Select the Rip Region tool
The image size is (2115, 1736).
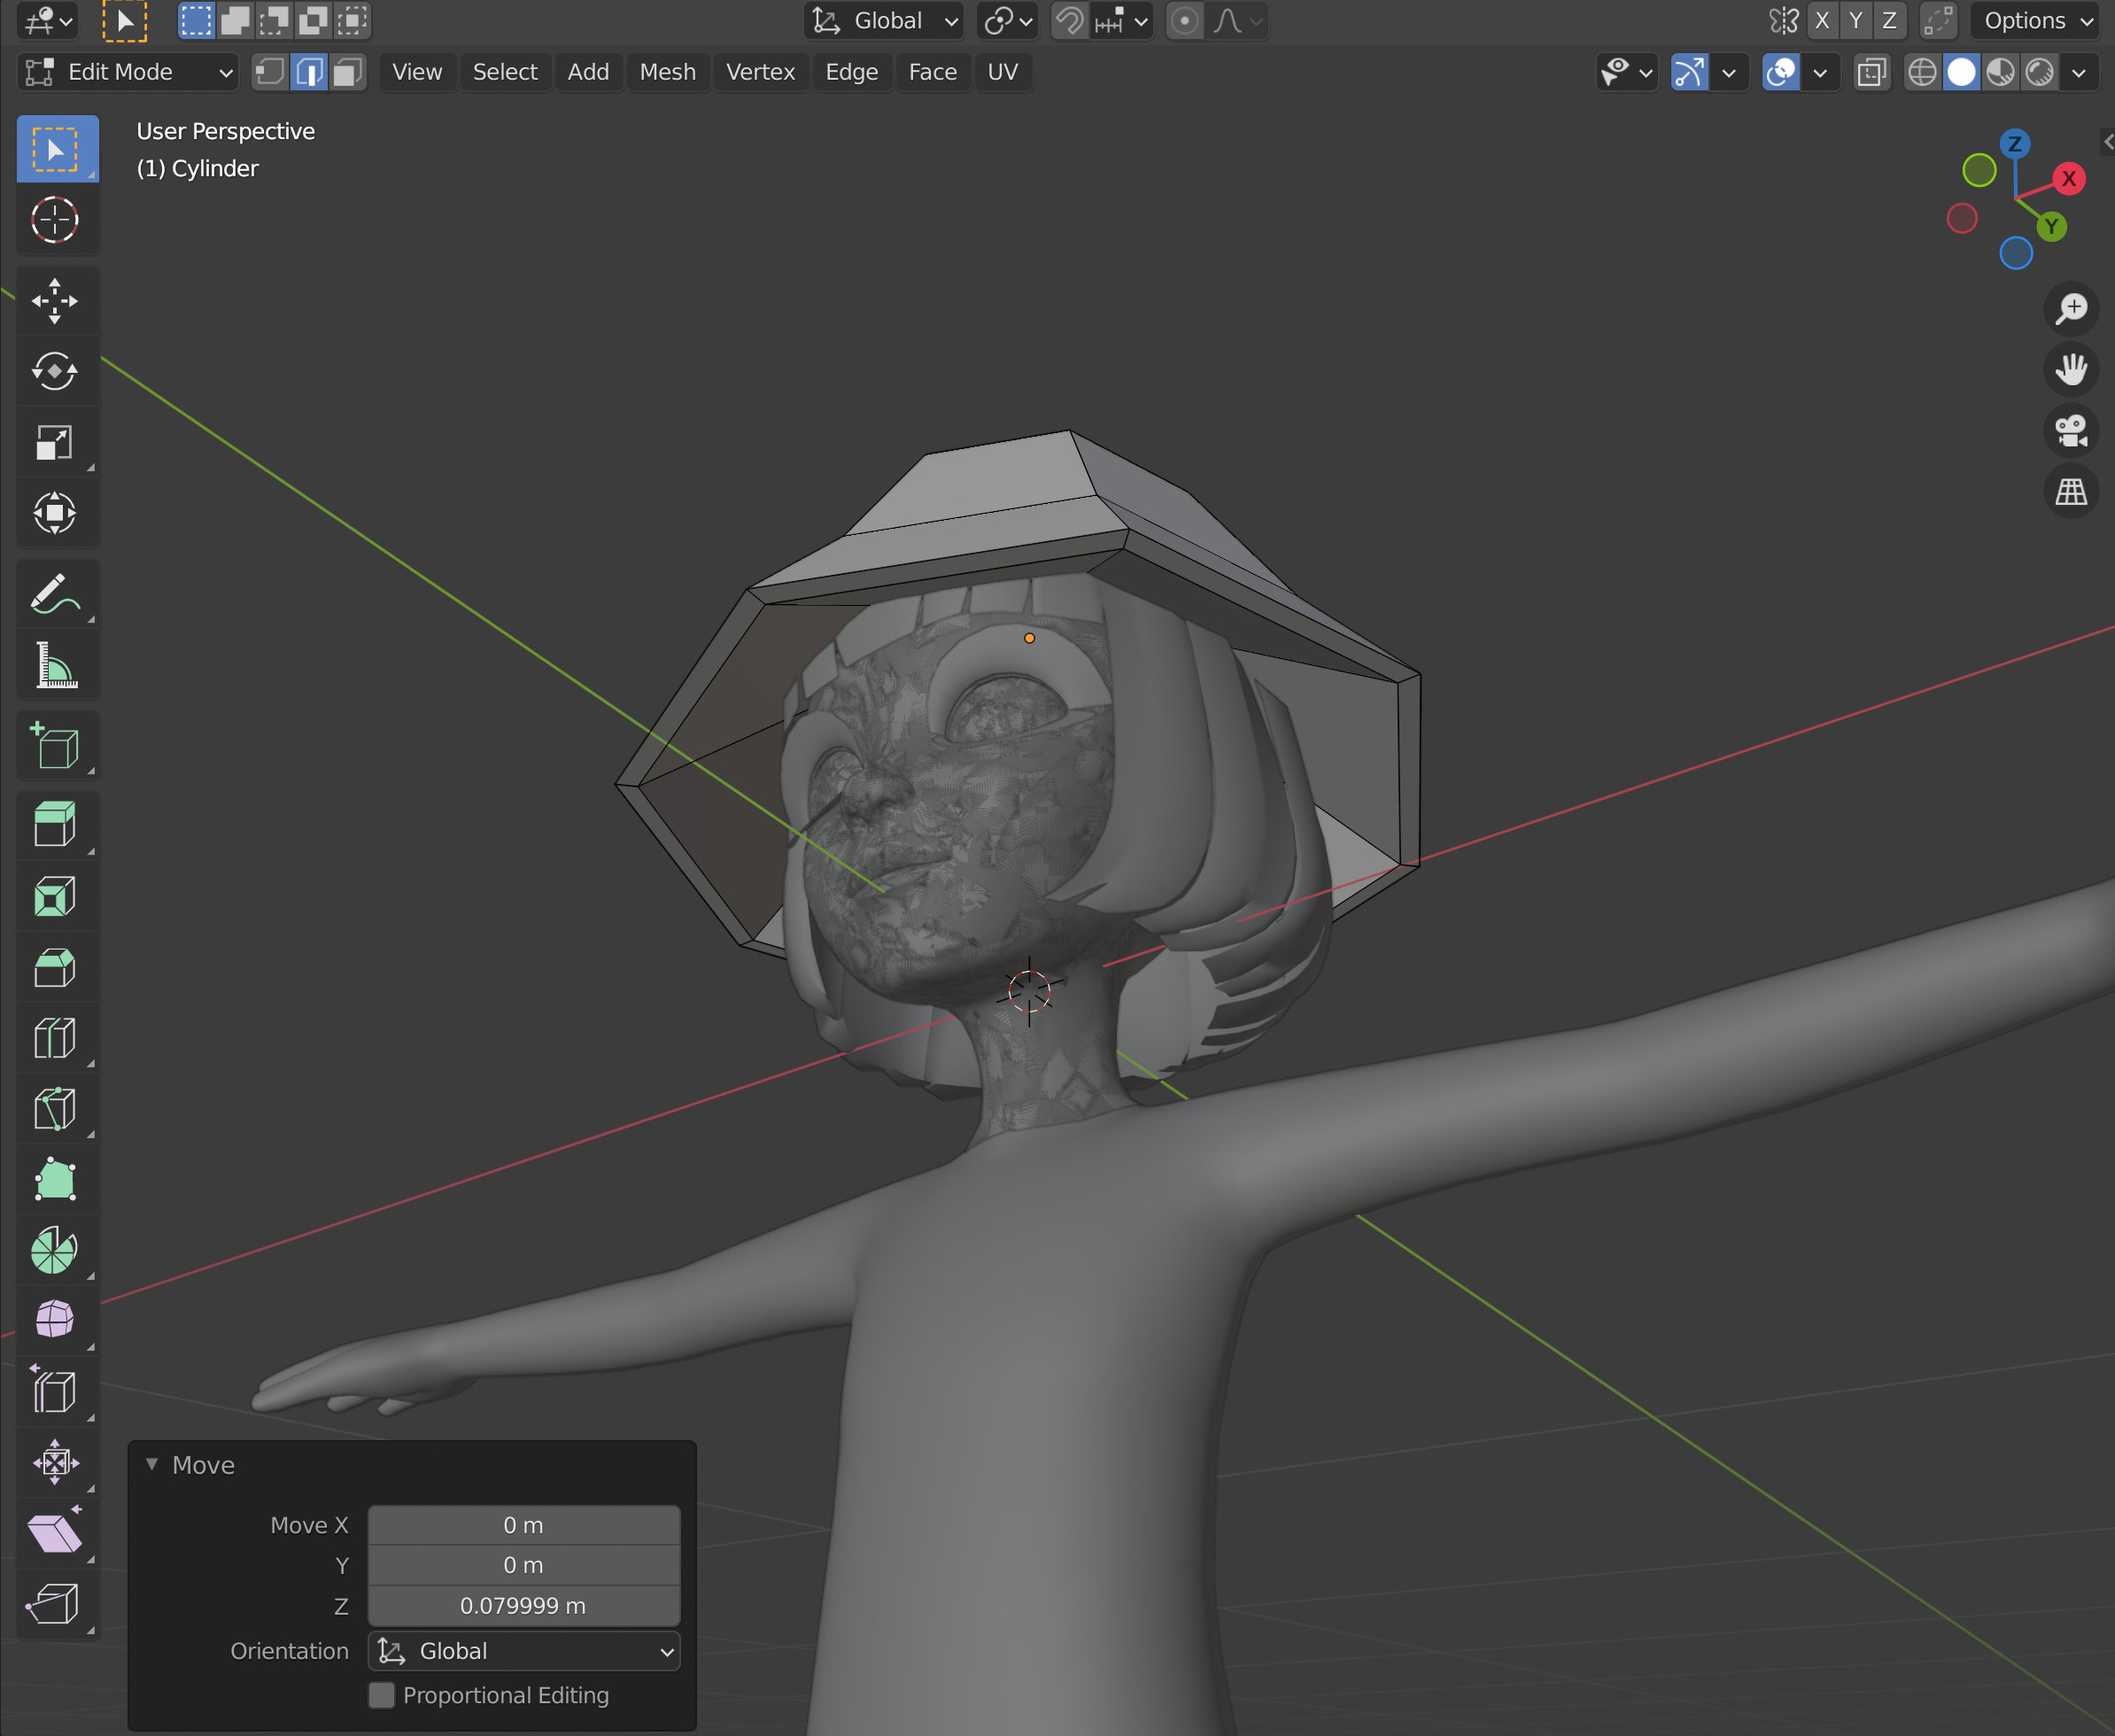coord(57,1606)
